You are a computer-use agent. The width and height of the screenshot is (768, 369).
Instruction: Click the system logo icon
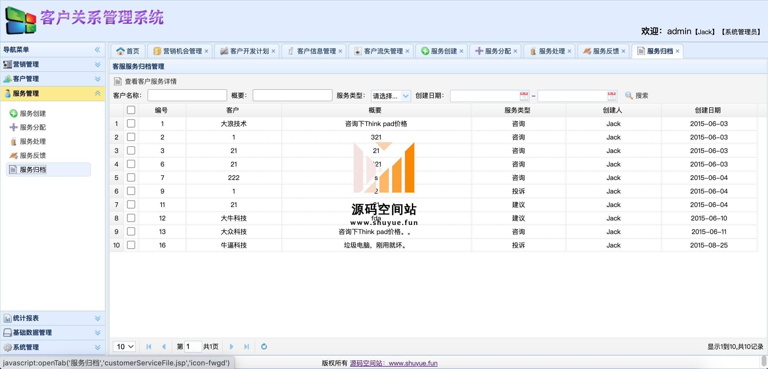20,20
